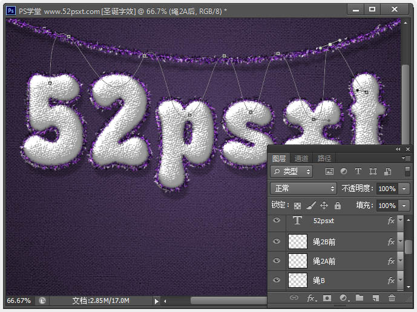Open the layers panel flyout menu
This screenshot has width=417, height=312.
[406, 158]
